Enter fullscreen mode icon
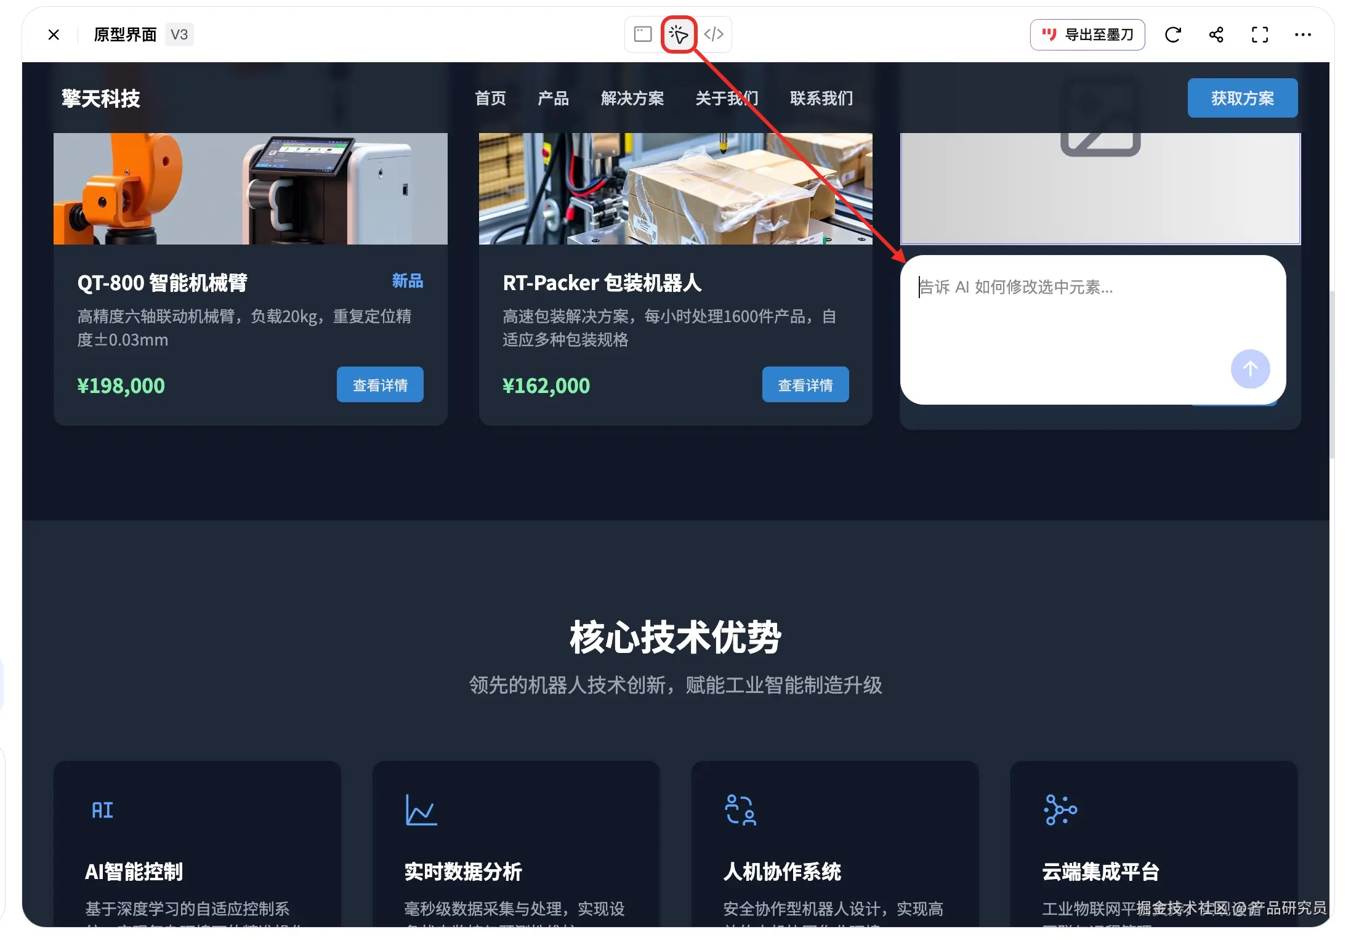Screen dimensions: 1351x940 tap(1260, 34)
